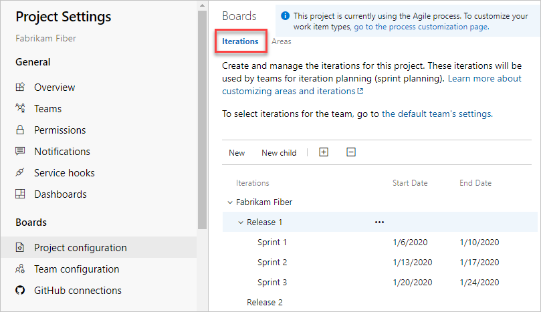Image resolution: width=541 pixels, height=312 pixels.
Task: Click the New iteration button
Action: (237, 153)
